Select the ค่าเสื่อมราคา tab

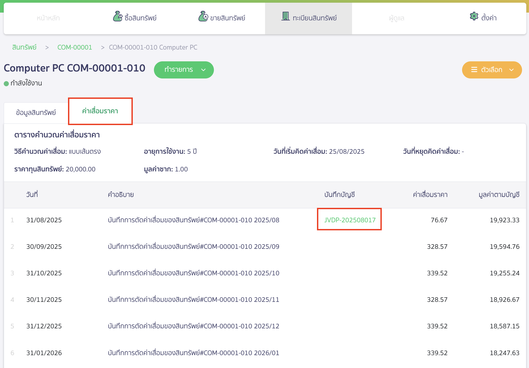tap(100, 111)
